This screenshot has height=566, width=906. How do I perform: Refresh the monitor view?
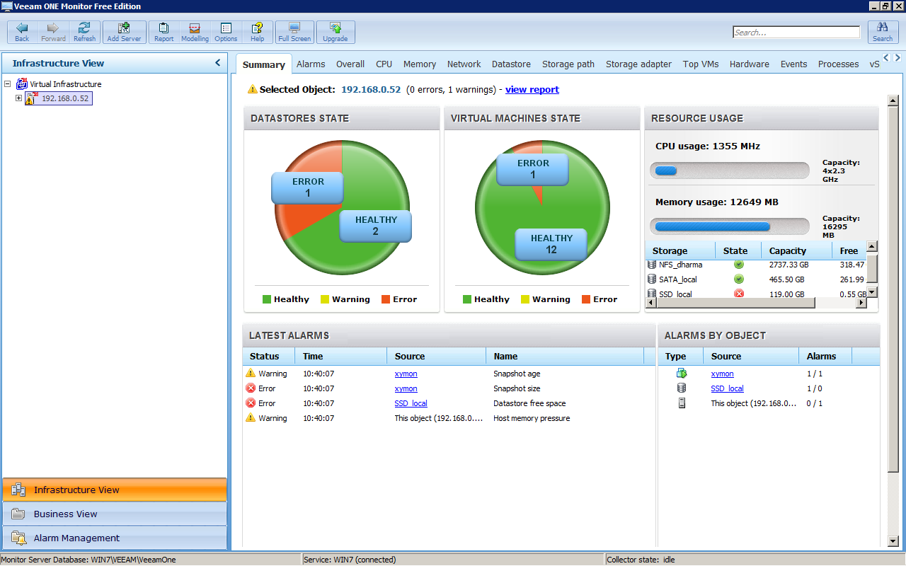[x=84, y=32]
